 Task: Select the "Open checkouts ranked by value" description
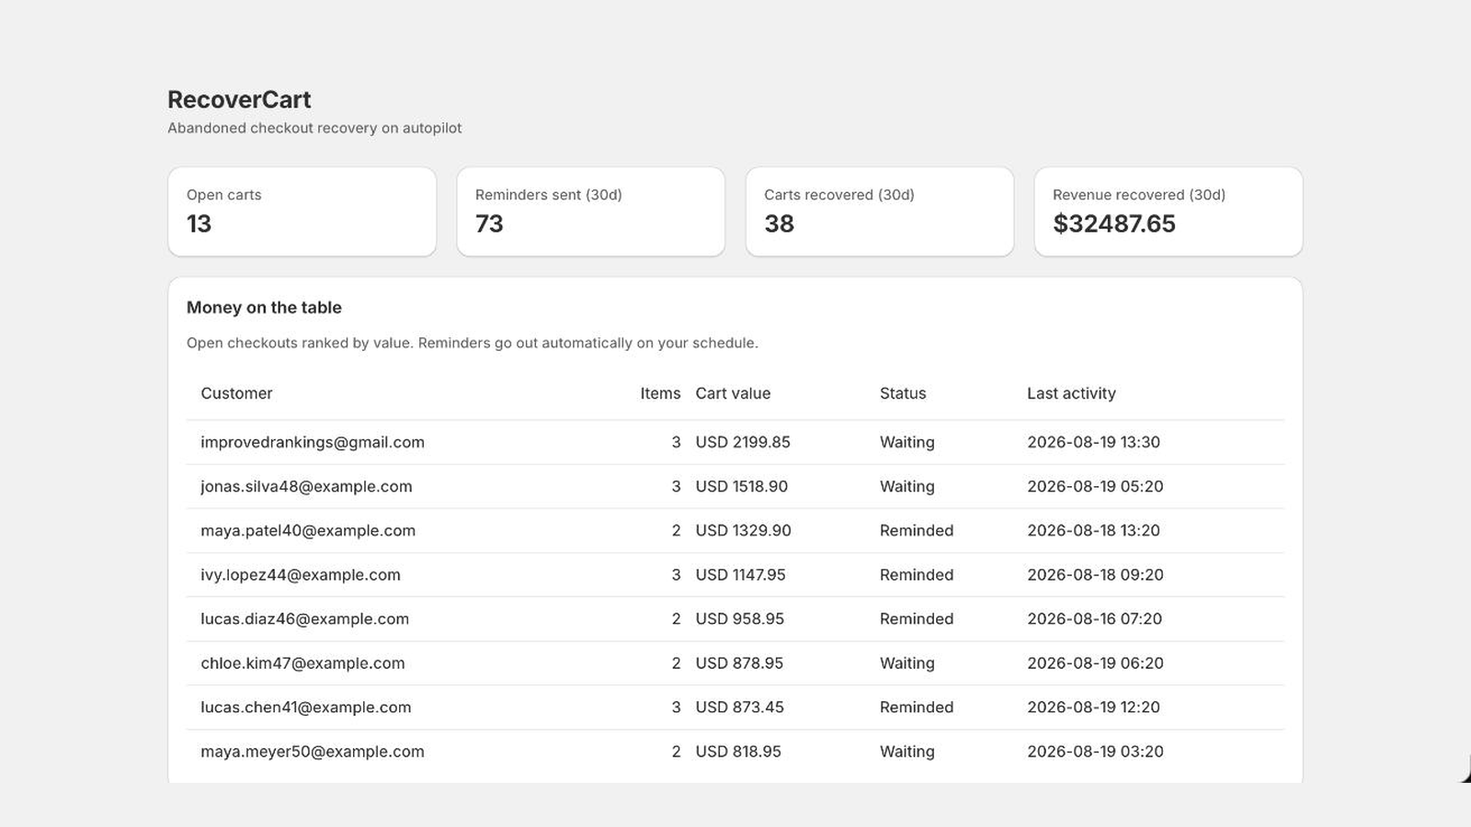pyautogui.click(x=473, y=343)
